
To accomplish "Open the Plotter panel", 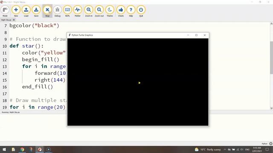I will [x=78, y=11].
